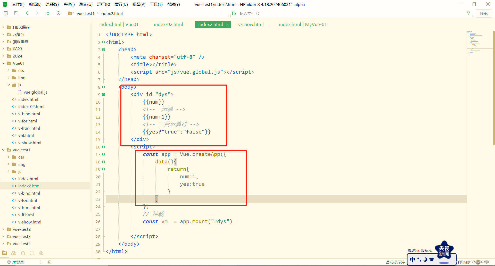Open the project manager folder panel icon
Screen dimensions: 495x266
4,253
